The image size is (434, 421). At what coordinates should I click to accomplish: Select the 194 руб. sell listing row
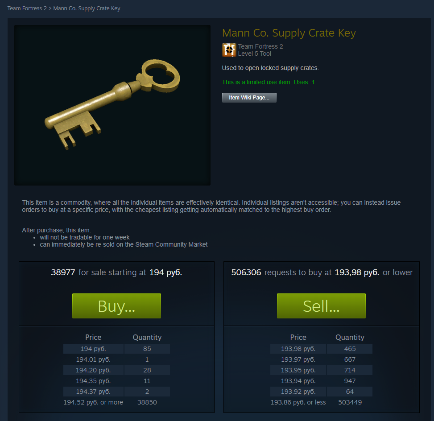click(x=116, y=349)
